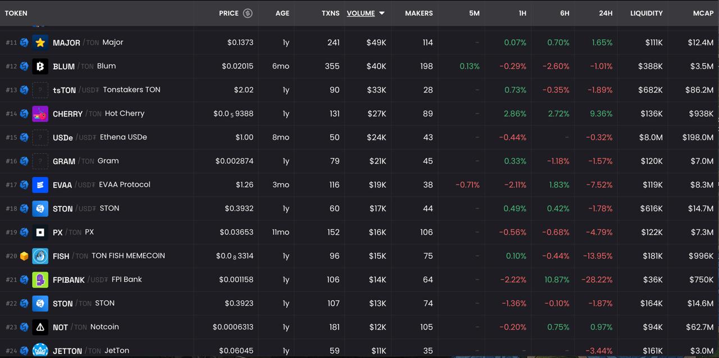Click the FPI Bank token icon

click(40, 280)
